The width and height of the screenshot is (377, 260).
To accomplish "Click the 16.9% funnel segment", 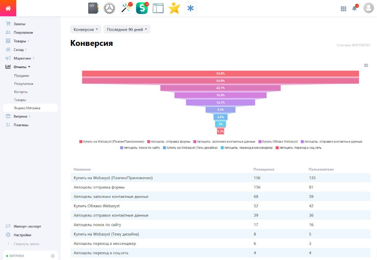I will tap(220, 95).
